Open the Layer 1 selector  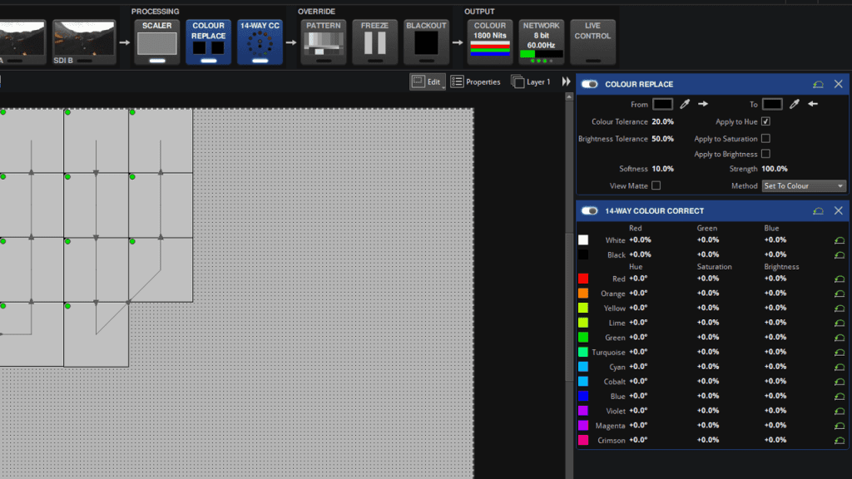point(531,82)
